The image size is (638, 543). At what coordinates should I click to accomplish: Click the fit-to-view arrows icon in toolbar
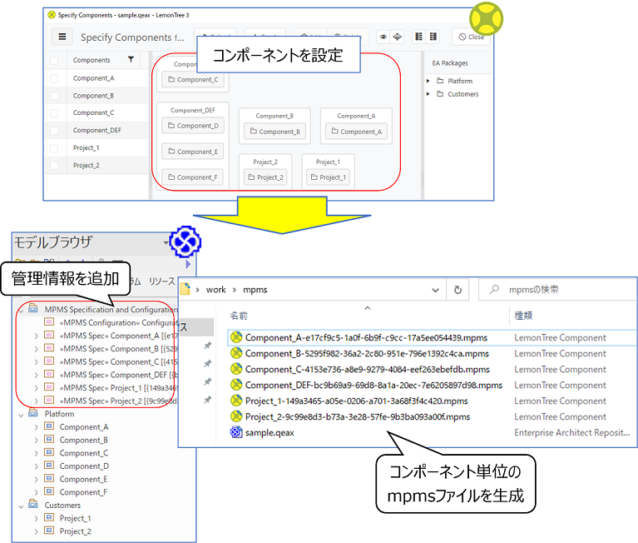(398, 37)
